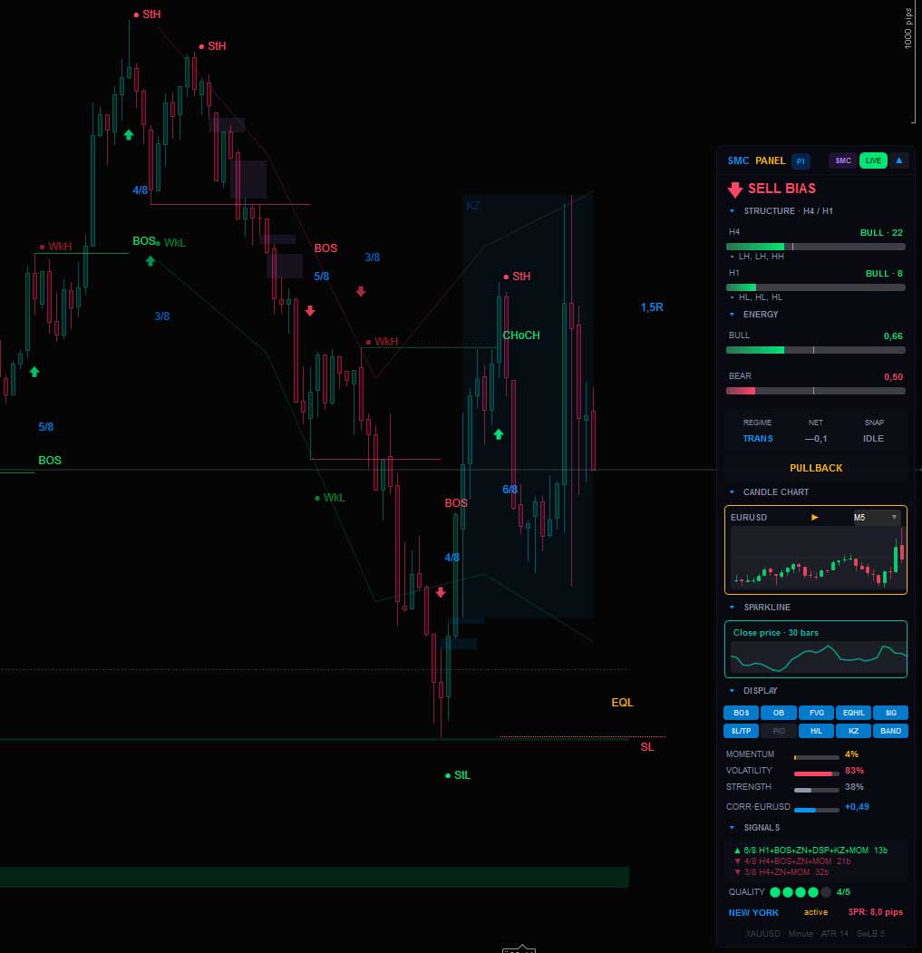
Task: Click the CHoCH label on the chart
Action: point(520,335)
